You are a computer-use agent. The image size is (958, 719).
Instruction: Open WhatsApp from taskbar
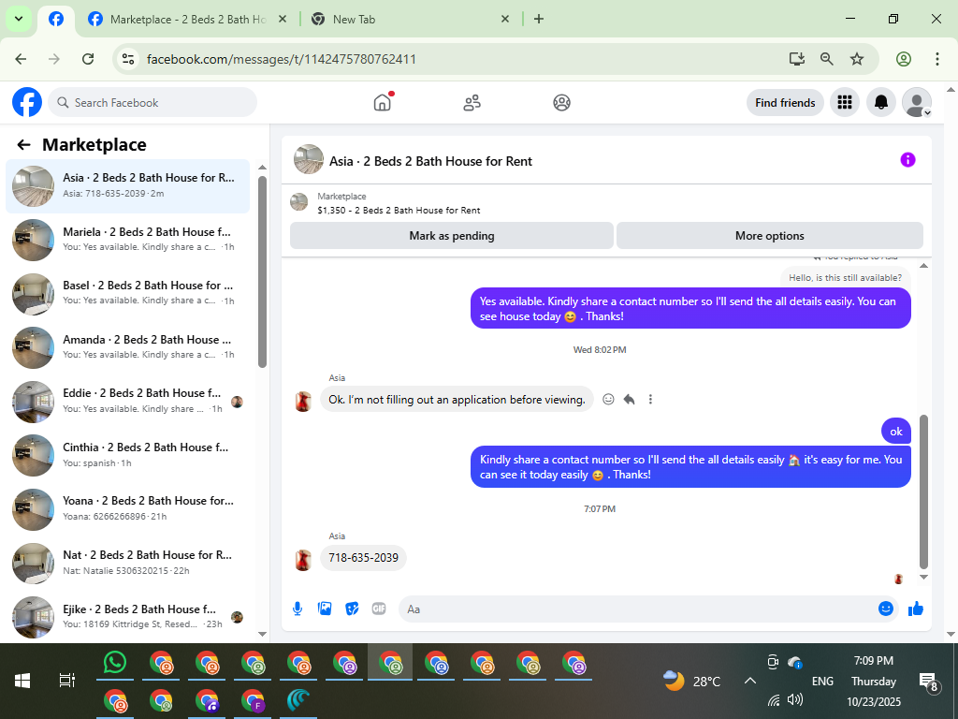click(x=115, y=664)
